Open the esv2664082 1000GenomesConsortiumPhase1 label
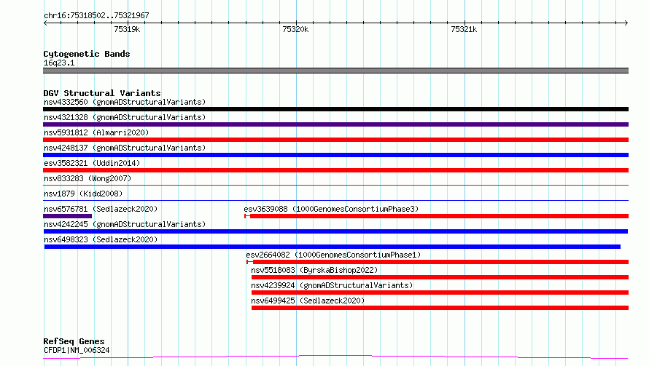Image resolution: width=649 pixels, height=366 pixels. click(333, 255)
